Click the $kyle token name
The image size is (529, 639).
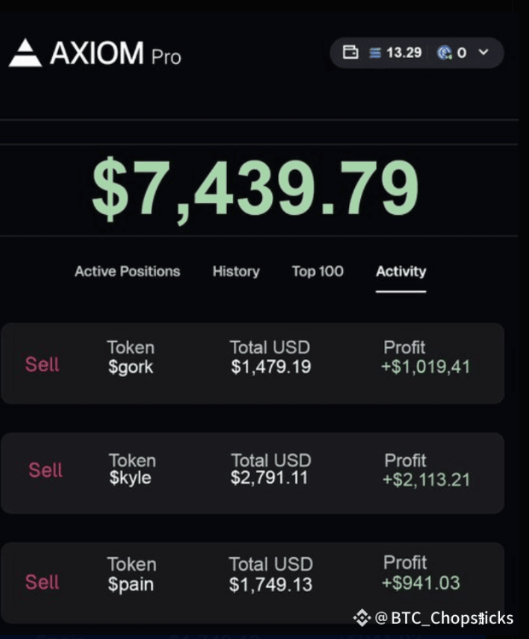pyautogui.click(x=130, y=478)
